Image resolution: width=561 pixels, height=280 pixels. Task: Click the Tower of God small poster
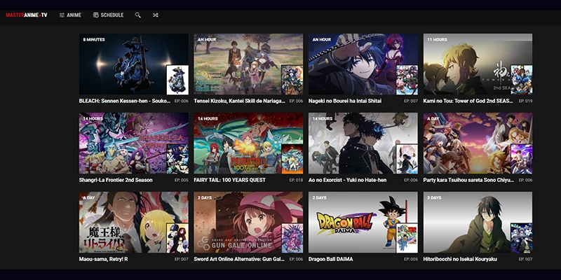point(521,80)
